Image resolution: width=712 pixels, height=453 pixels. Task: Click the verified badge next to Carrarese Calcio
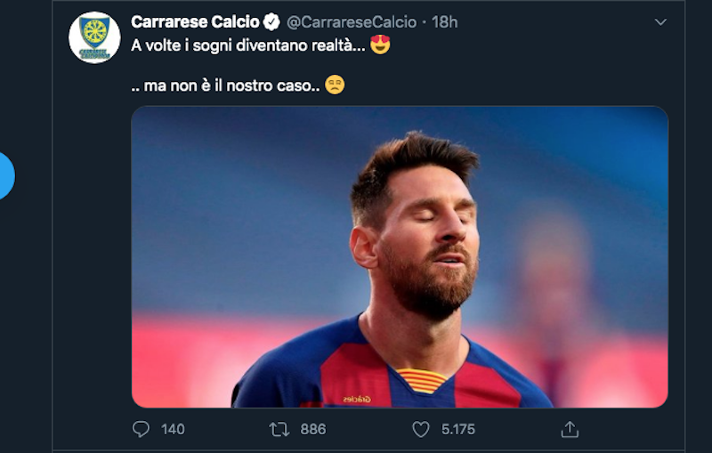click(x=271, y=21)
